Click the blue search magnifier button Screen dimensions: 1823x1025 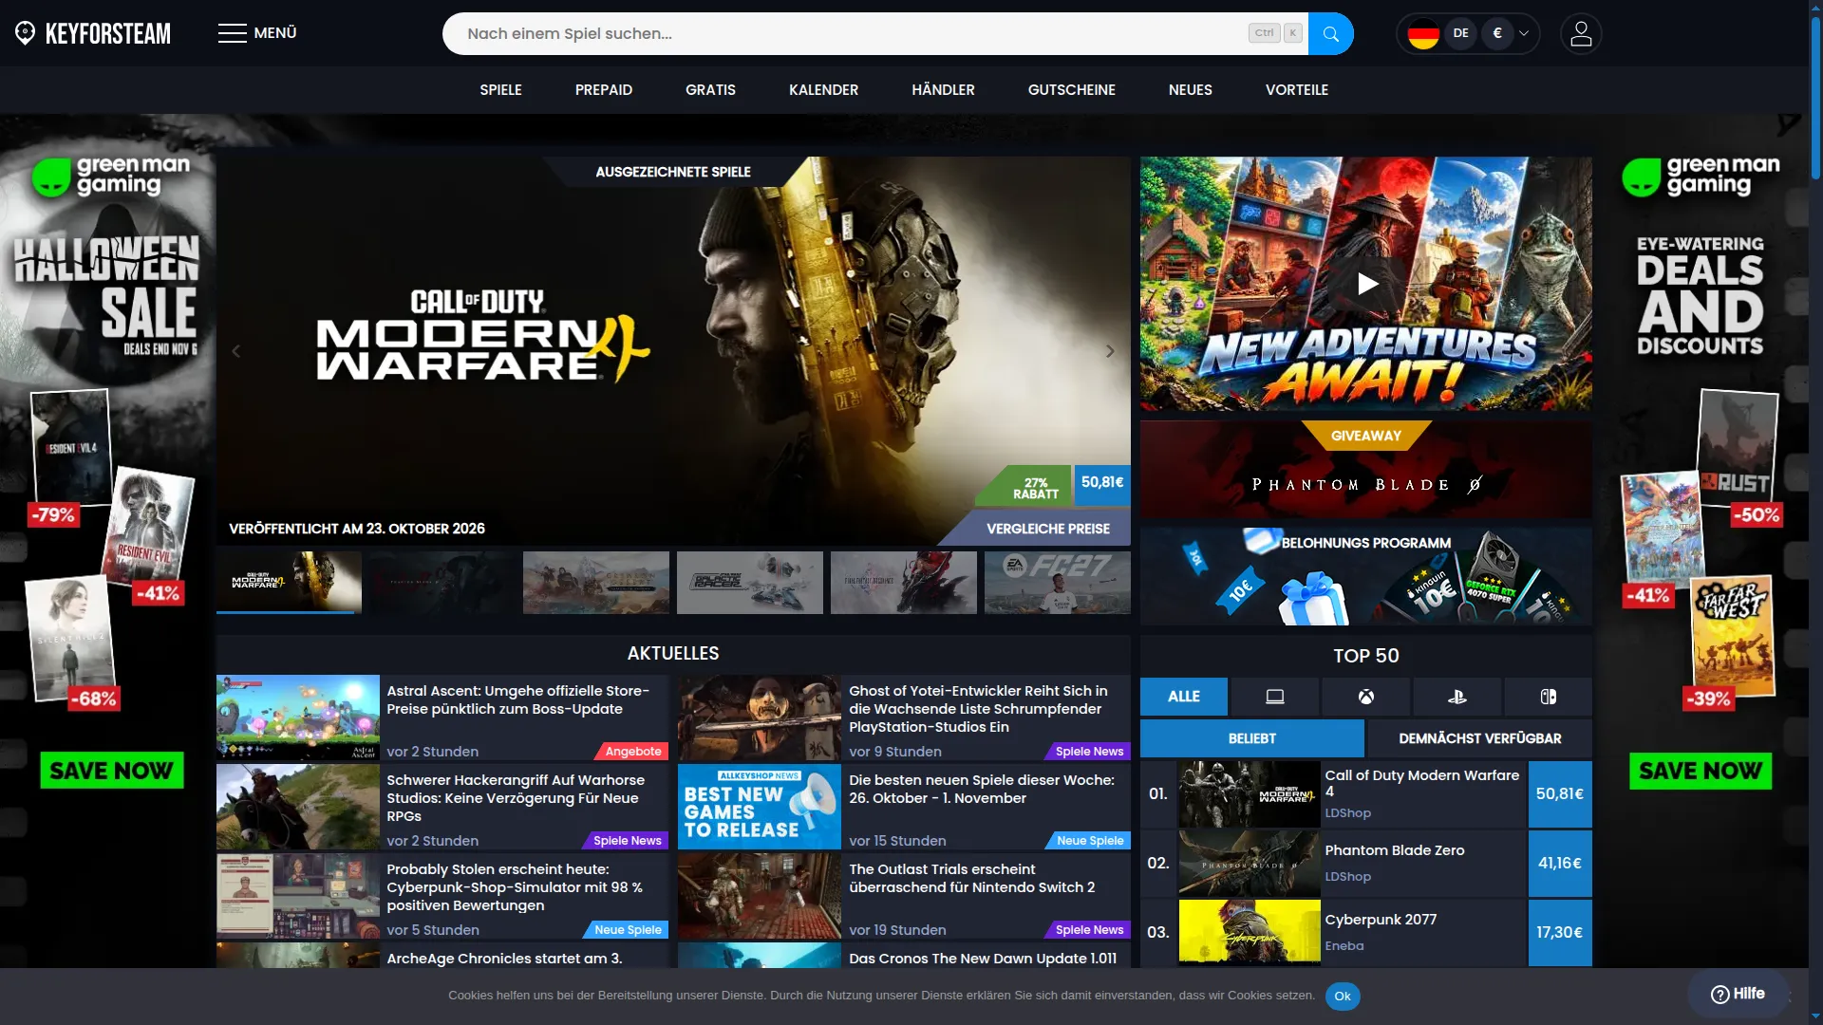(1330, 33)
